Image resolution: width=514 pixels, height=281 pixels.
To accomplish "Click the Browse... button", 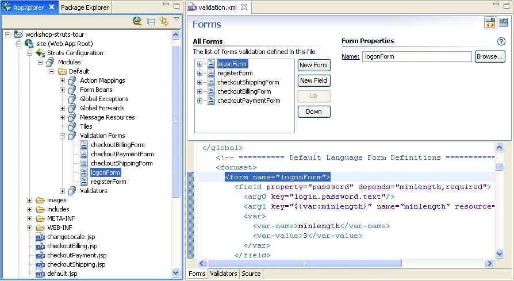I will 490,57.
